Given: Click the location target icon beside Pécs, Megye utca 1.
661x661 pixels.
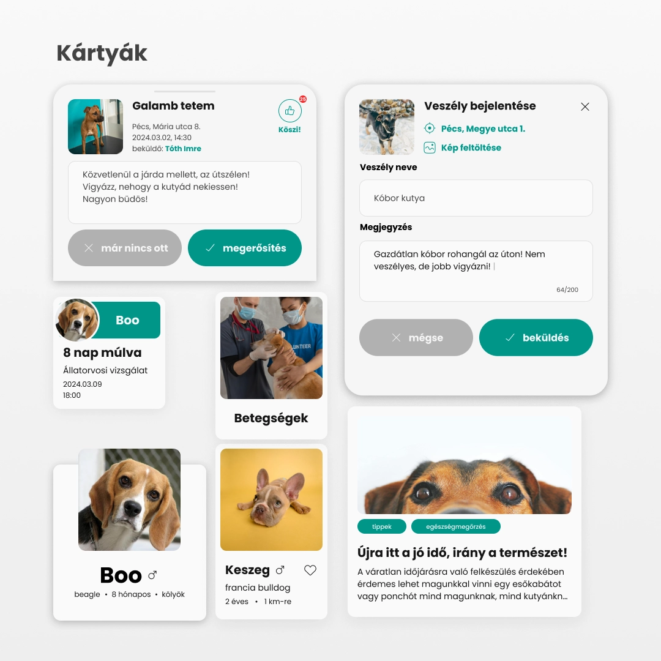Looking at the screenshot, I should pos(429,128).
